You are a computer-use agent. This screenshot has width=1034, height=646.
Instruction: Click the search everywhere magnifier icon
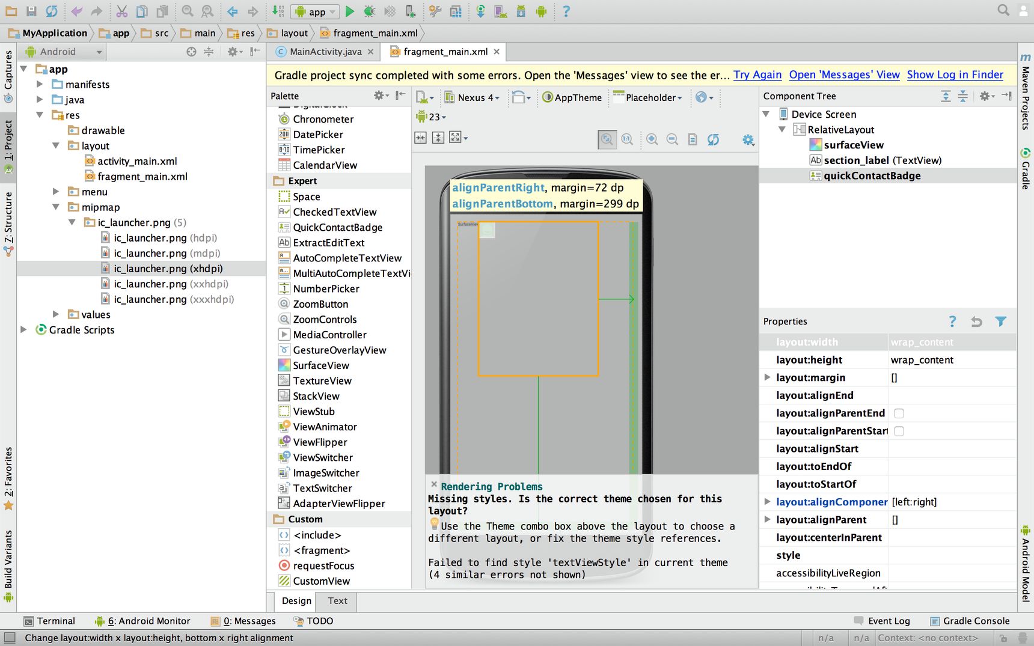(1003, 10)
